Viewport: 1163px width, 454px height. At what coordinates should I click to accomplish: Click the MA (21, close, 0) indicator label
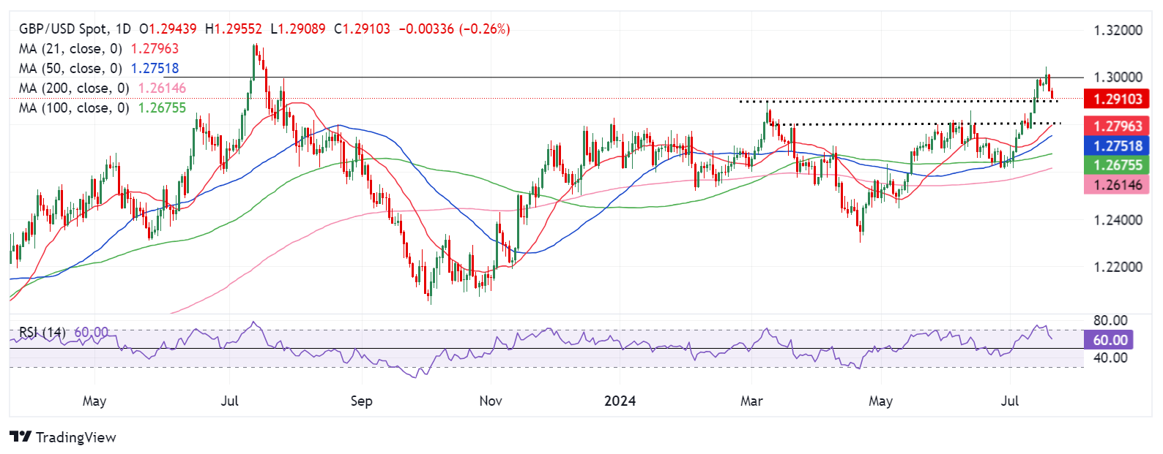tap(70, 49)
